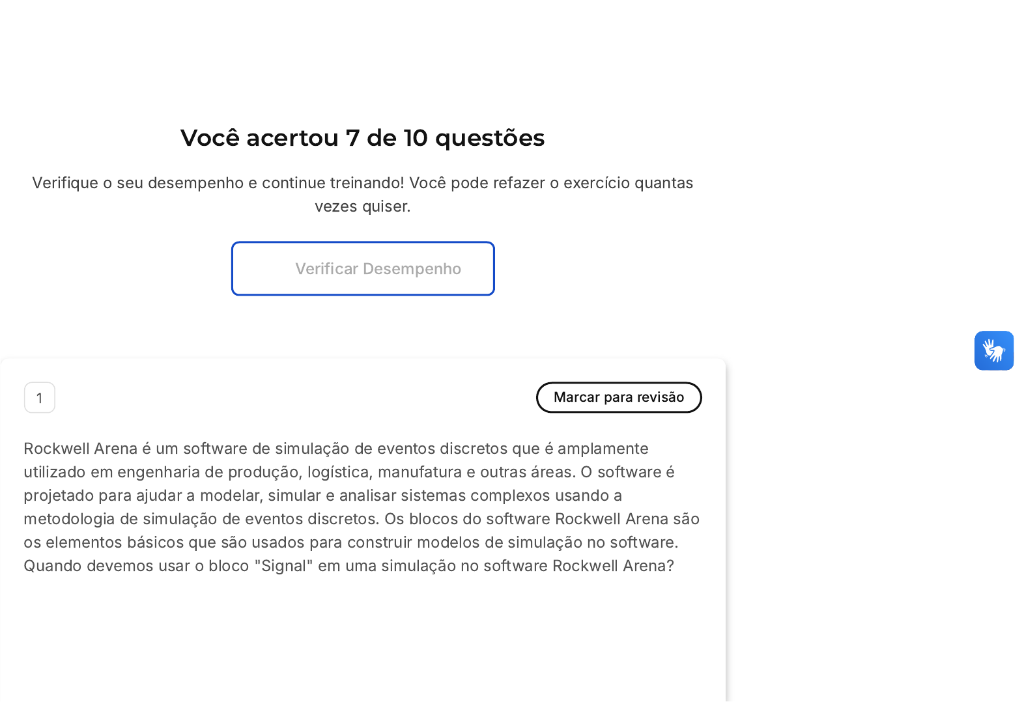Click the number 7 in the score heading
The image size is (1024, 702).
click(352, 138)
